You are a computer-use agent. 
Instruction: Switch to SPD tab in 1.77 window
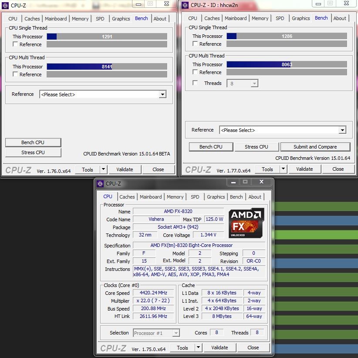pyautogui.click(x=280, y=18)
